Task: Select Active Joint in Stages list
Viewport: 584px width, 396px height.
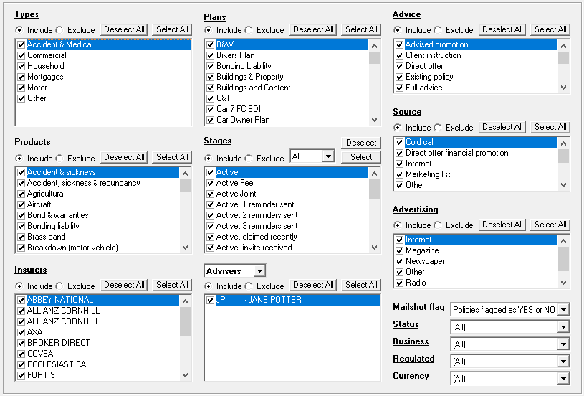Action: [x=236, y=194]
